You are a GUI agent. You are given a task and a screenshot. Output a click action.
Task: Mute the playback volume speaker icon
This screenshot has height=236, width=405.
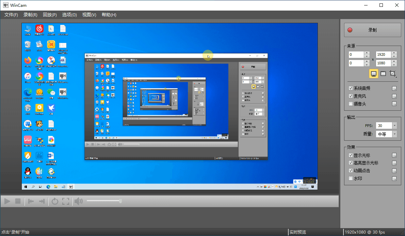(78, 201)
